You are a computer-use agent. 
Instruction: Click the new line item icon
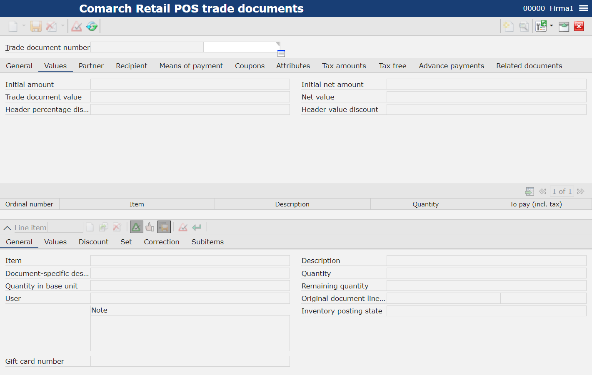click(90, 227)
